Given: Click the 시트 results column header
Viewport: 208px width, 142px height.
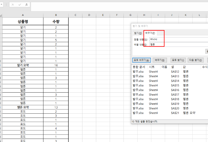Looking at the screenshot, I should point(154,67).
